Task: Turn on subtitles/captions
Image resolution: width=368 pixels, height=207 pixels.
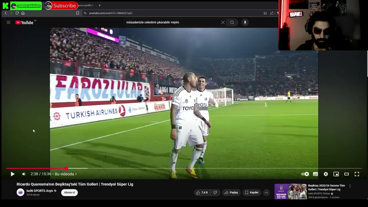Action: coord(315,174)
